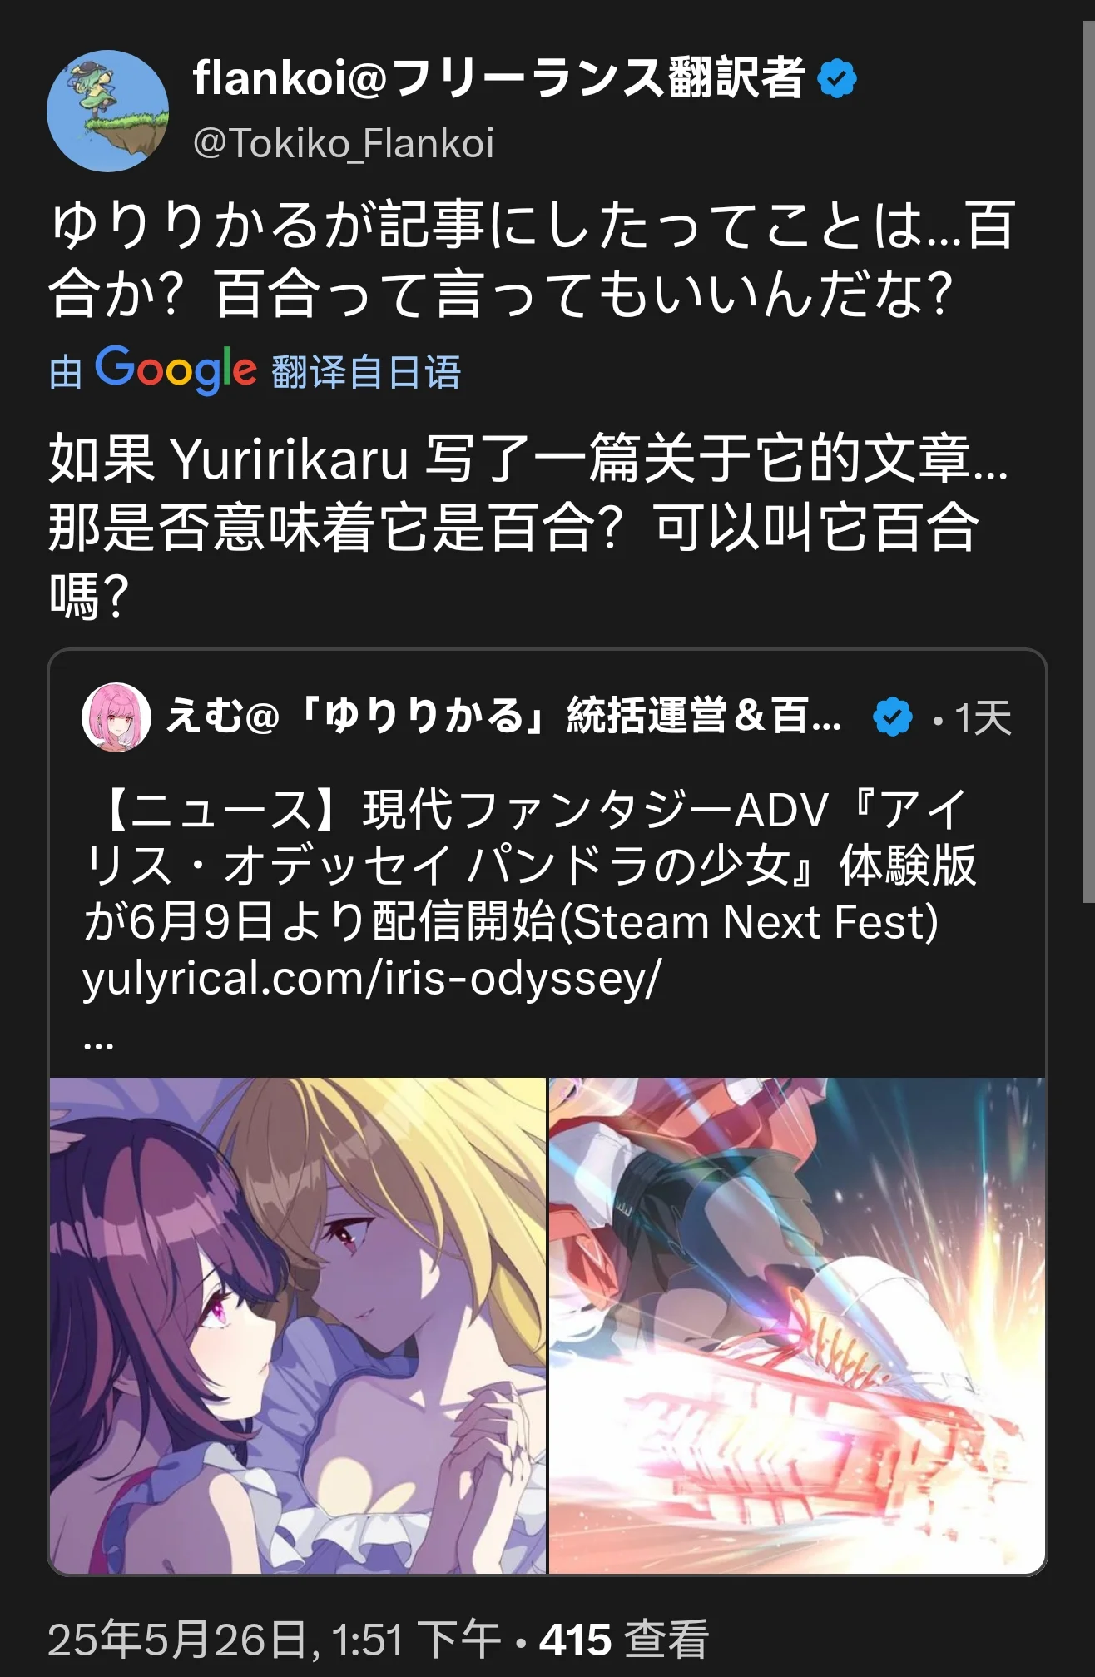Open the 415 查看 view count
Viewport: 1095px width, 1677px height.
tap(624, 1639)
